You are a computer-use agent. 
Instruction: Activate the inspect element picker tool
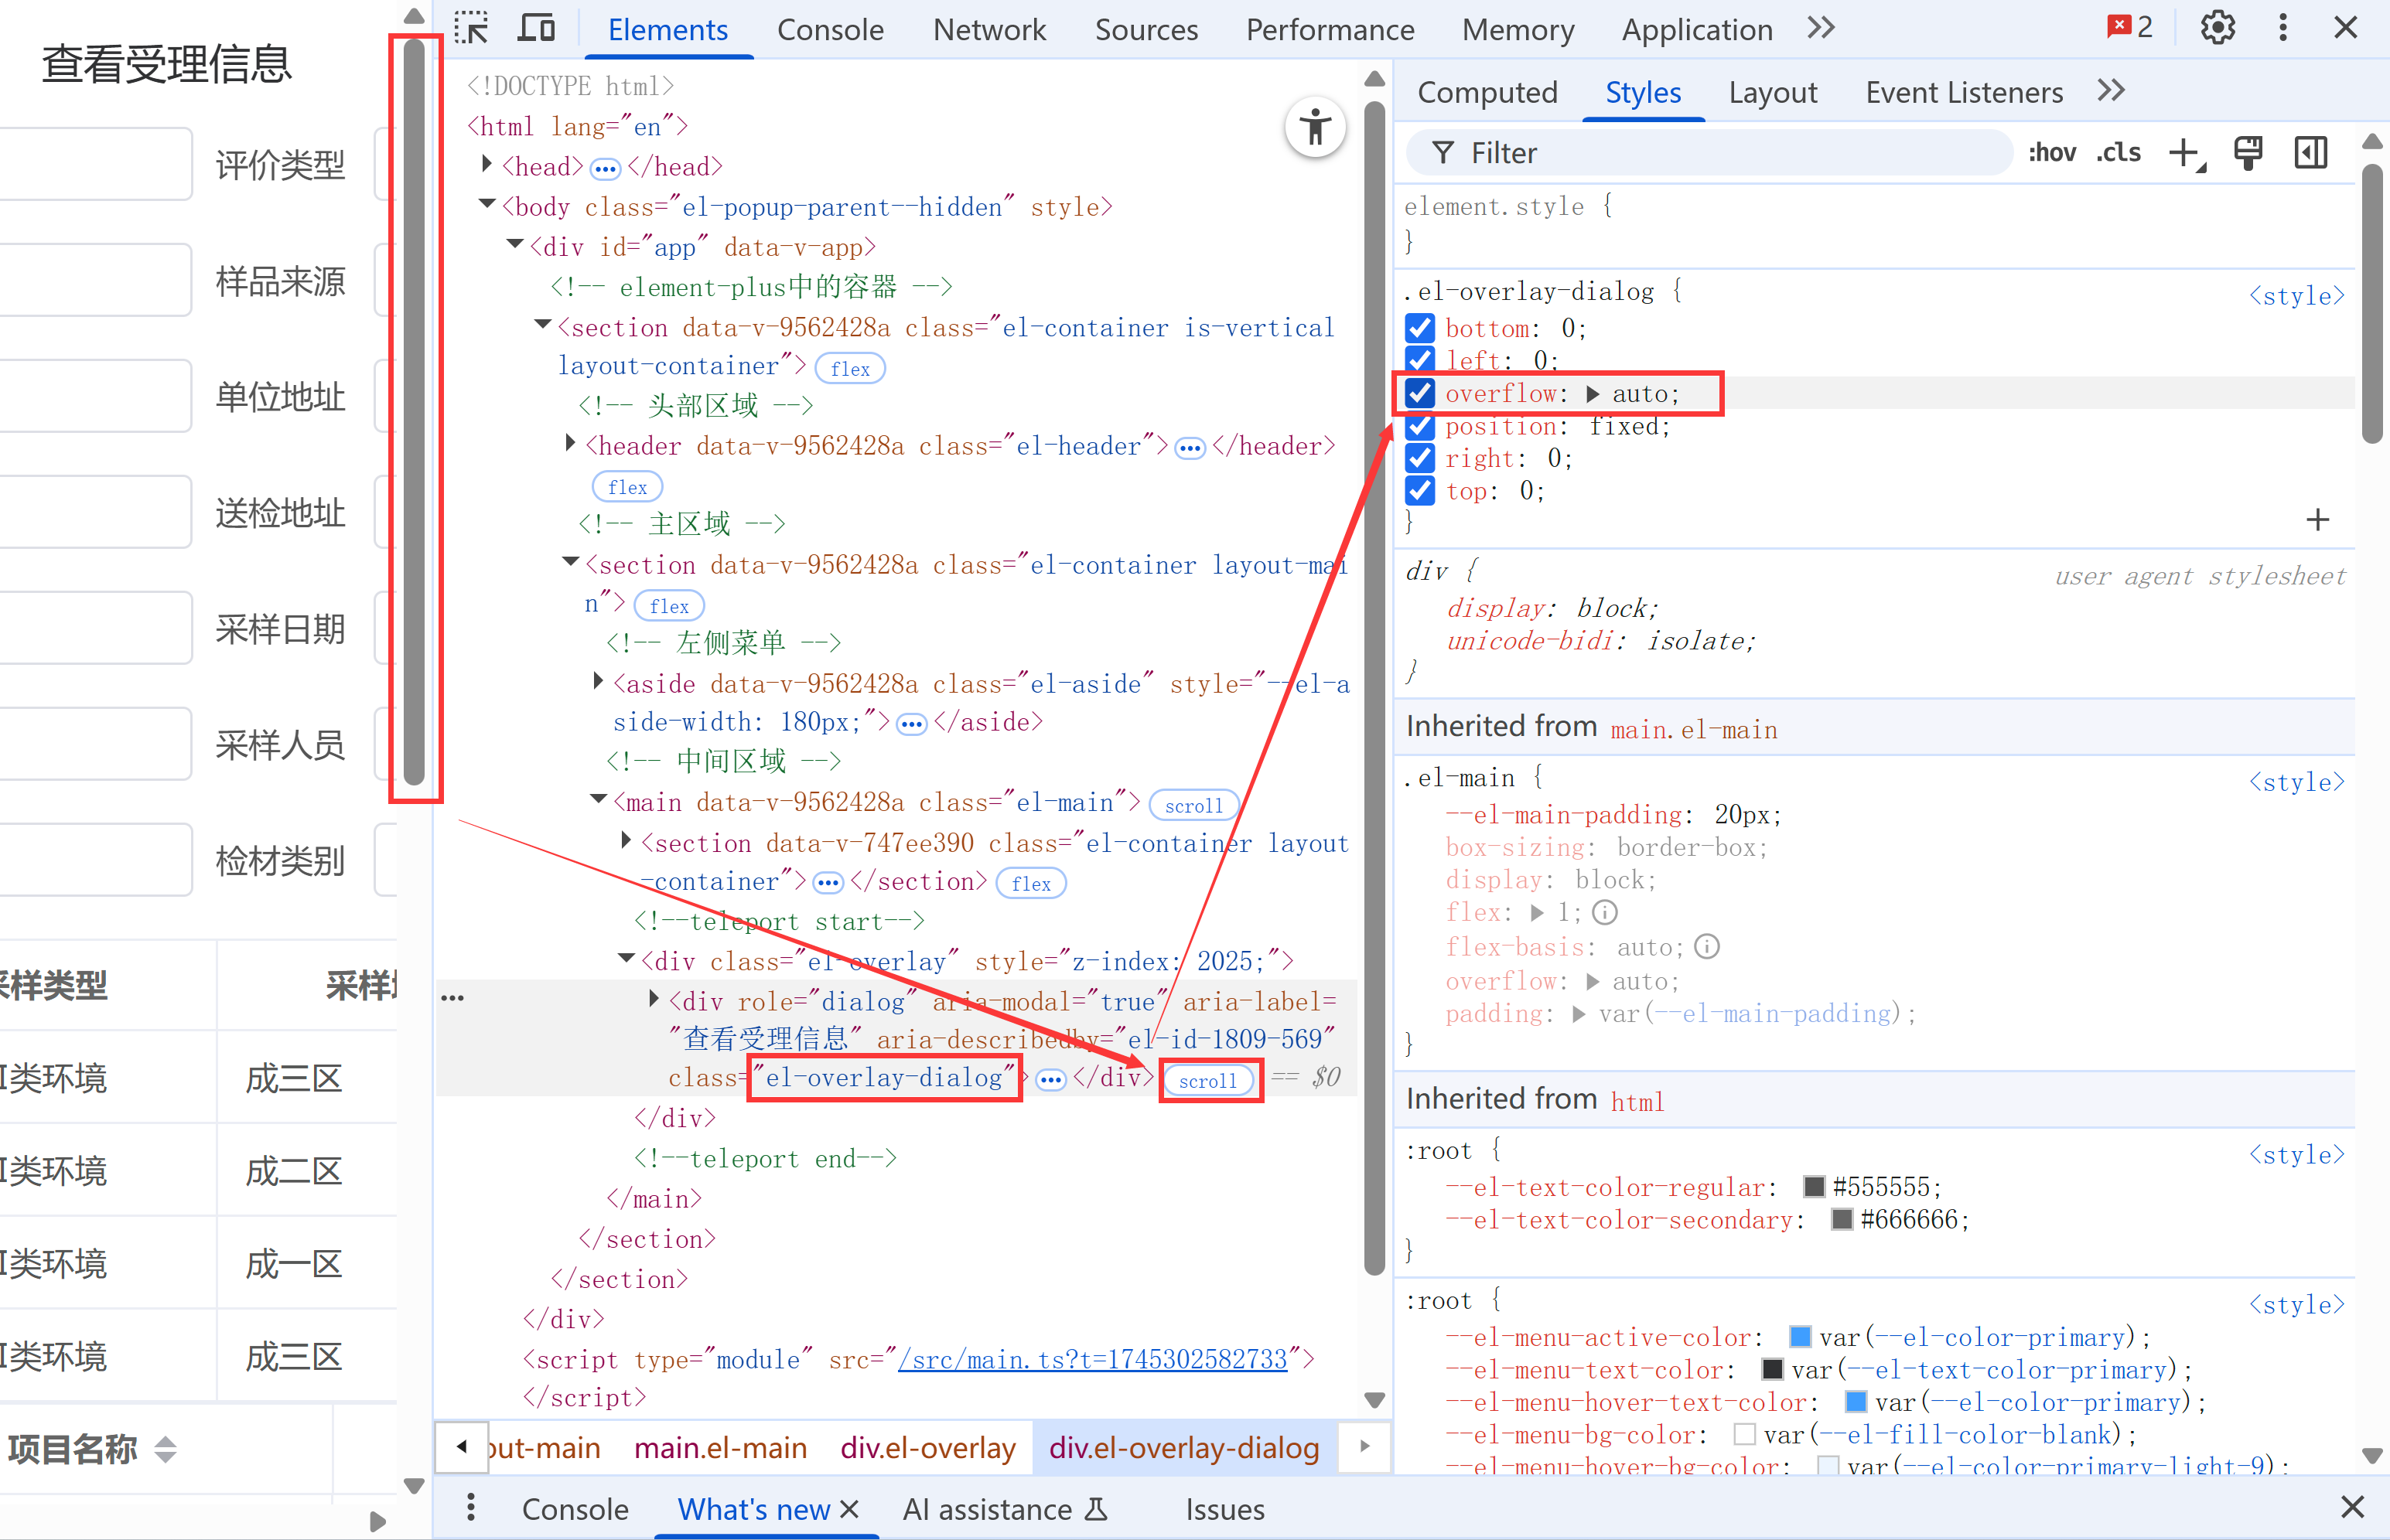coord(470,28)
